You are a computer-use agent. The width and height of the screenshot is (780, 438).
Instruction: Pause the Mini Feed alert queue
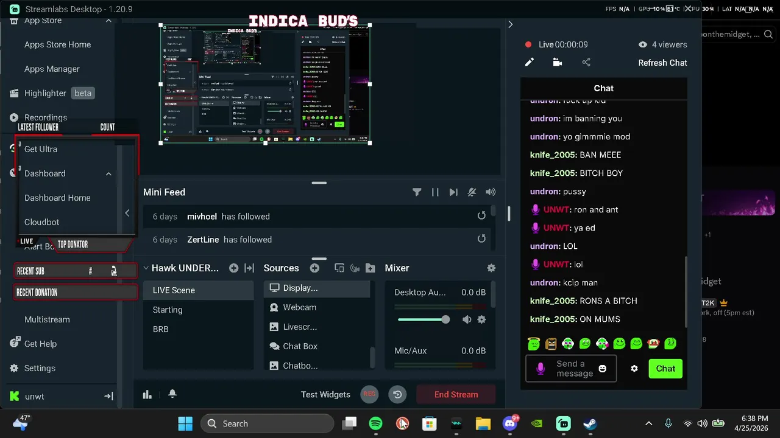435,192
